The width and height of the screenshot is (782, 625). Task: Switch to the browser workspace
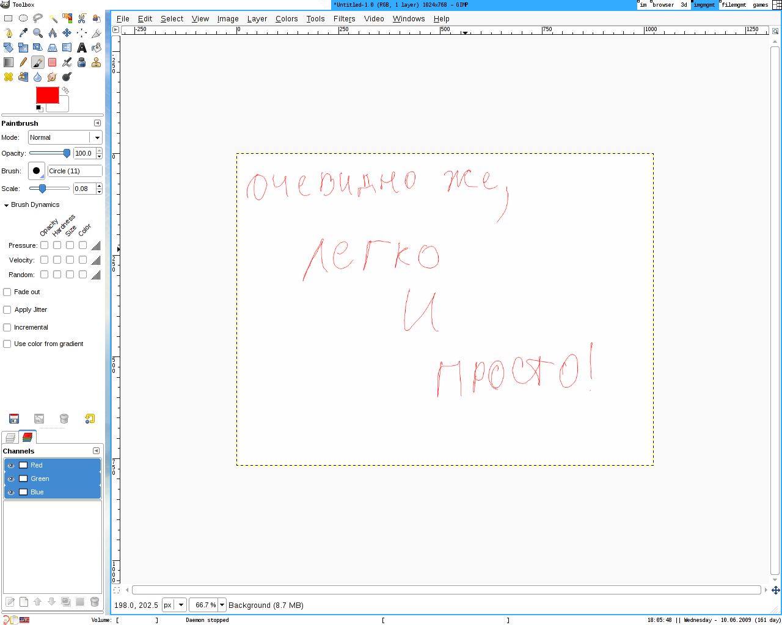(x=663, y=5)
